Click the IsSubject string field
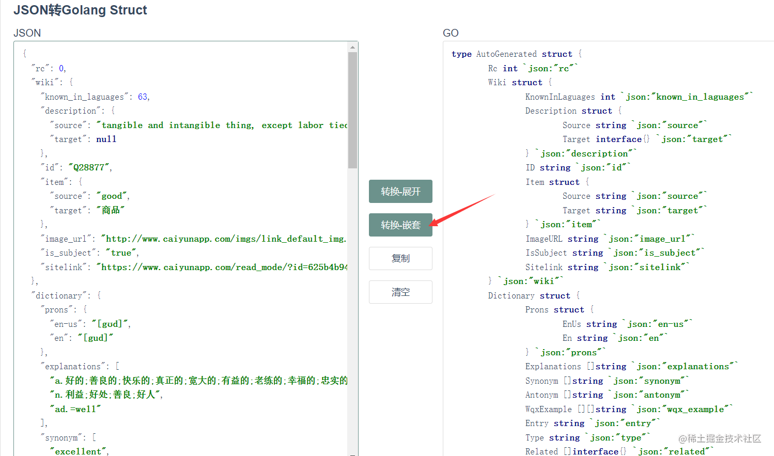Screen dimensions: 774x456 coord(615,253)
